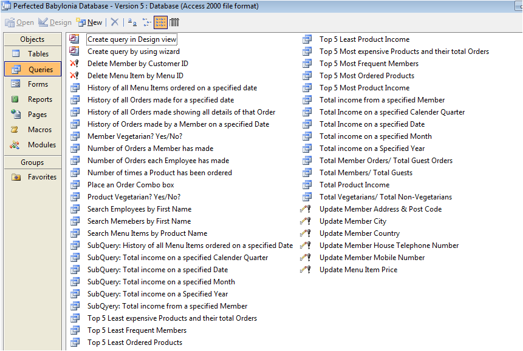The width and height of the screenshot is (523, 351).
Task: Select 'Top 5 Least Frequent Members' query
Action: coord(137,330)
